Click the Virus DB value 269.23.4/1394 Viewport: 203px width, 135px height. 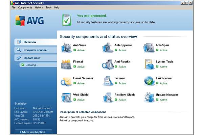tap(41, 116)
